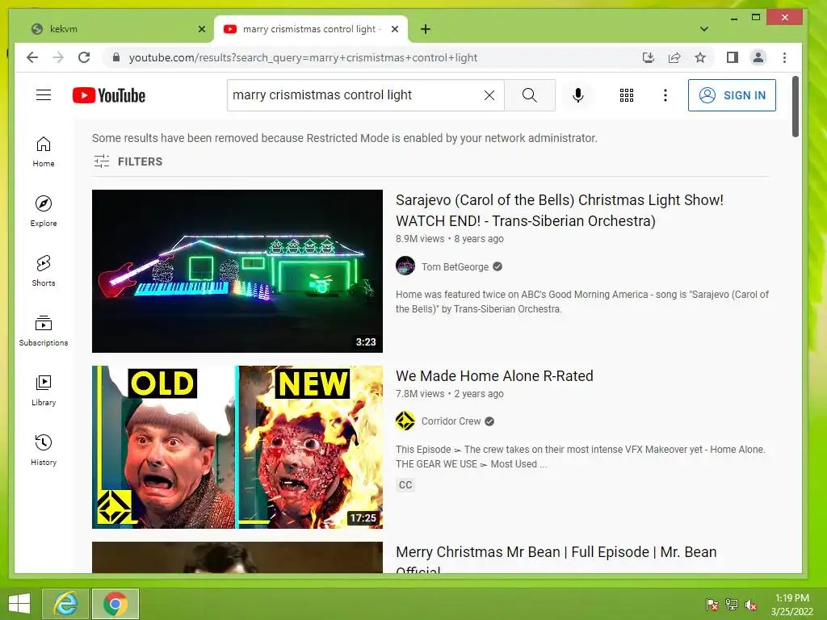
Task: Launch Internet Explorer from the taskbar
Action: click(x=65, y=604)
